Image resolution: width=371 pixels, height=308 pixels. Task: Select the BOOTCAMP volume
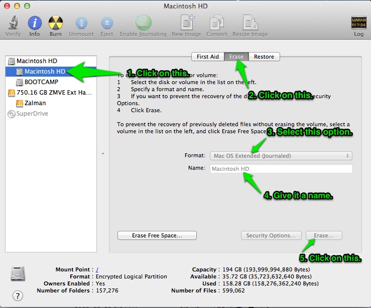[x=51, y=82]
